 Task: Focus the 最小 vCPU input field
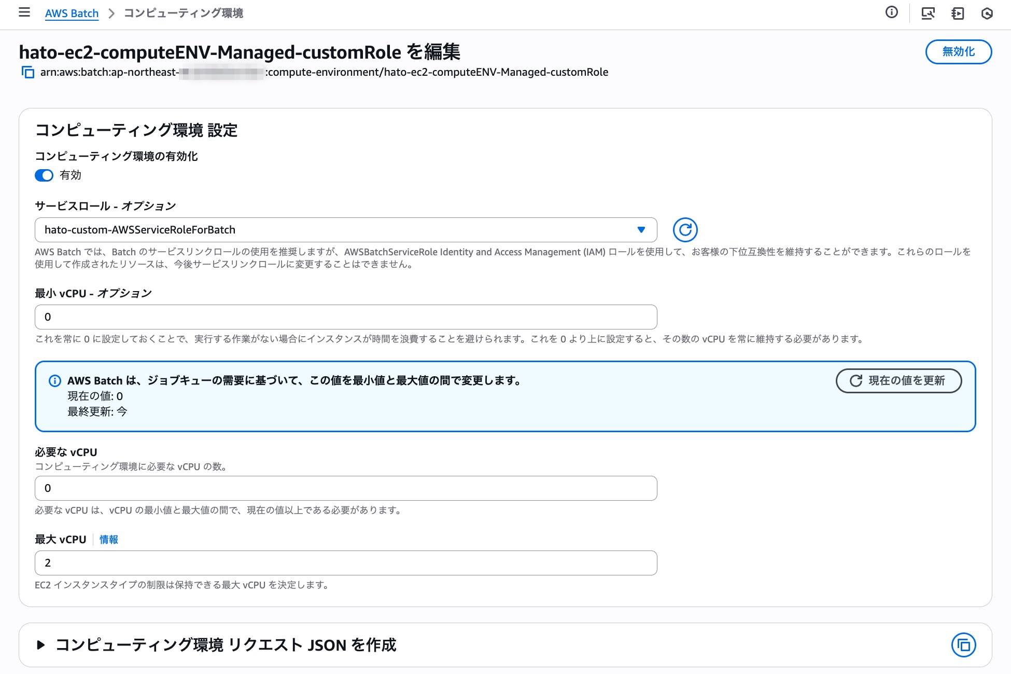[x=346, y=317]
